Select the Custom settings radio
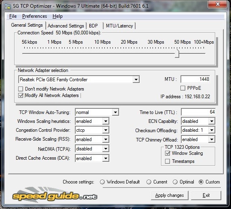 pyautogui.click(x=201, y=182)
